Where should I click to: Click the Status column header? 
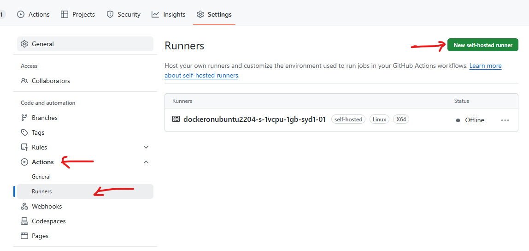[x=462, y=101]
